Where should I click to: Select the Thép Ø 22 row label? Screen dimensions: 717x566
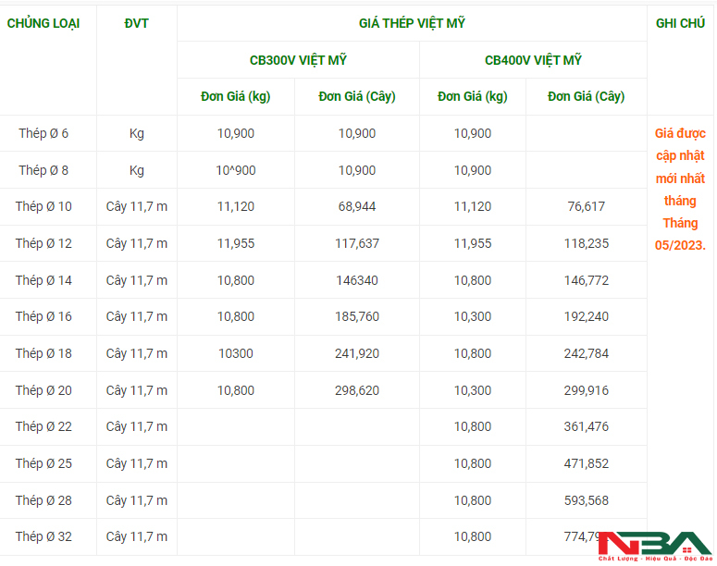click(43, 426)
